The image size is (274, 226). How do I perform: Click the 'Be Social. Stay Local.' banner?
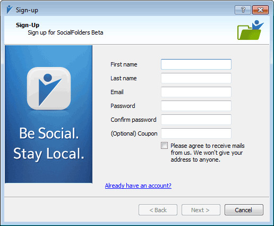49,114
